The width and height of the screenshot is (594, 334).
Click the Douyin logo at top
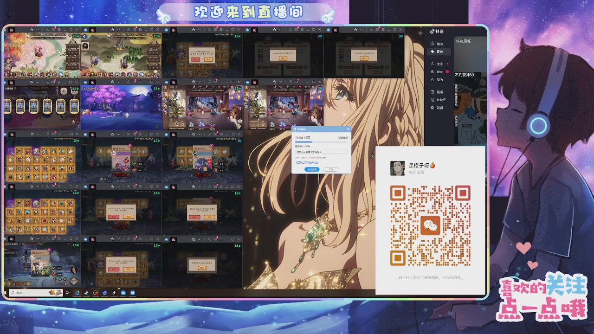click(436, 32)
